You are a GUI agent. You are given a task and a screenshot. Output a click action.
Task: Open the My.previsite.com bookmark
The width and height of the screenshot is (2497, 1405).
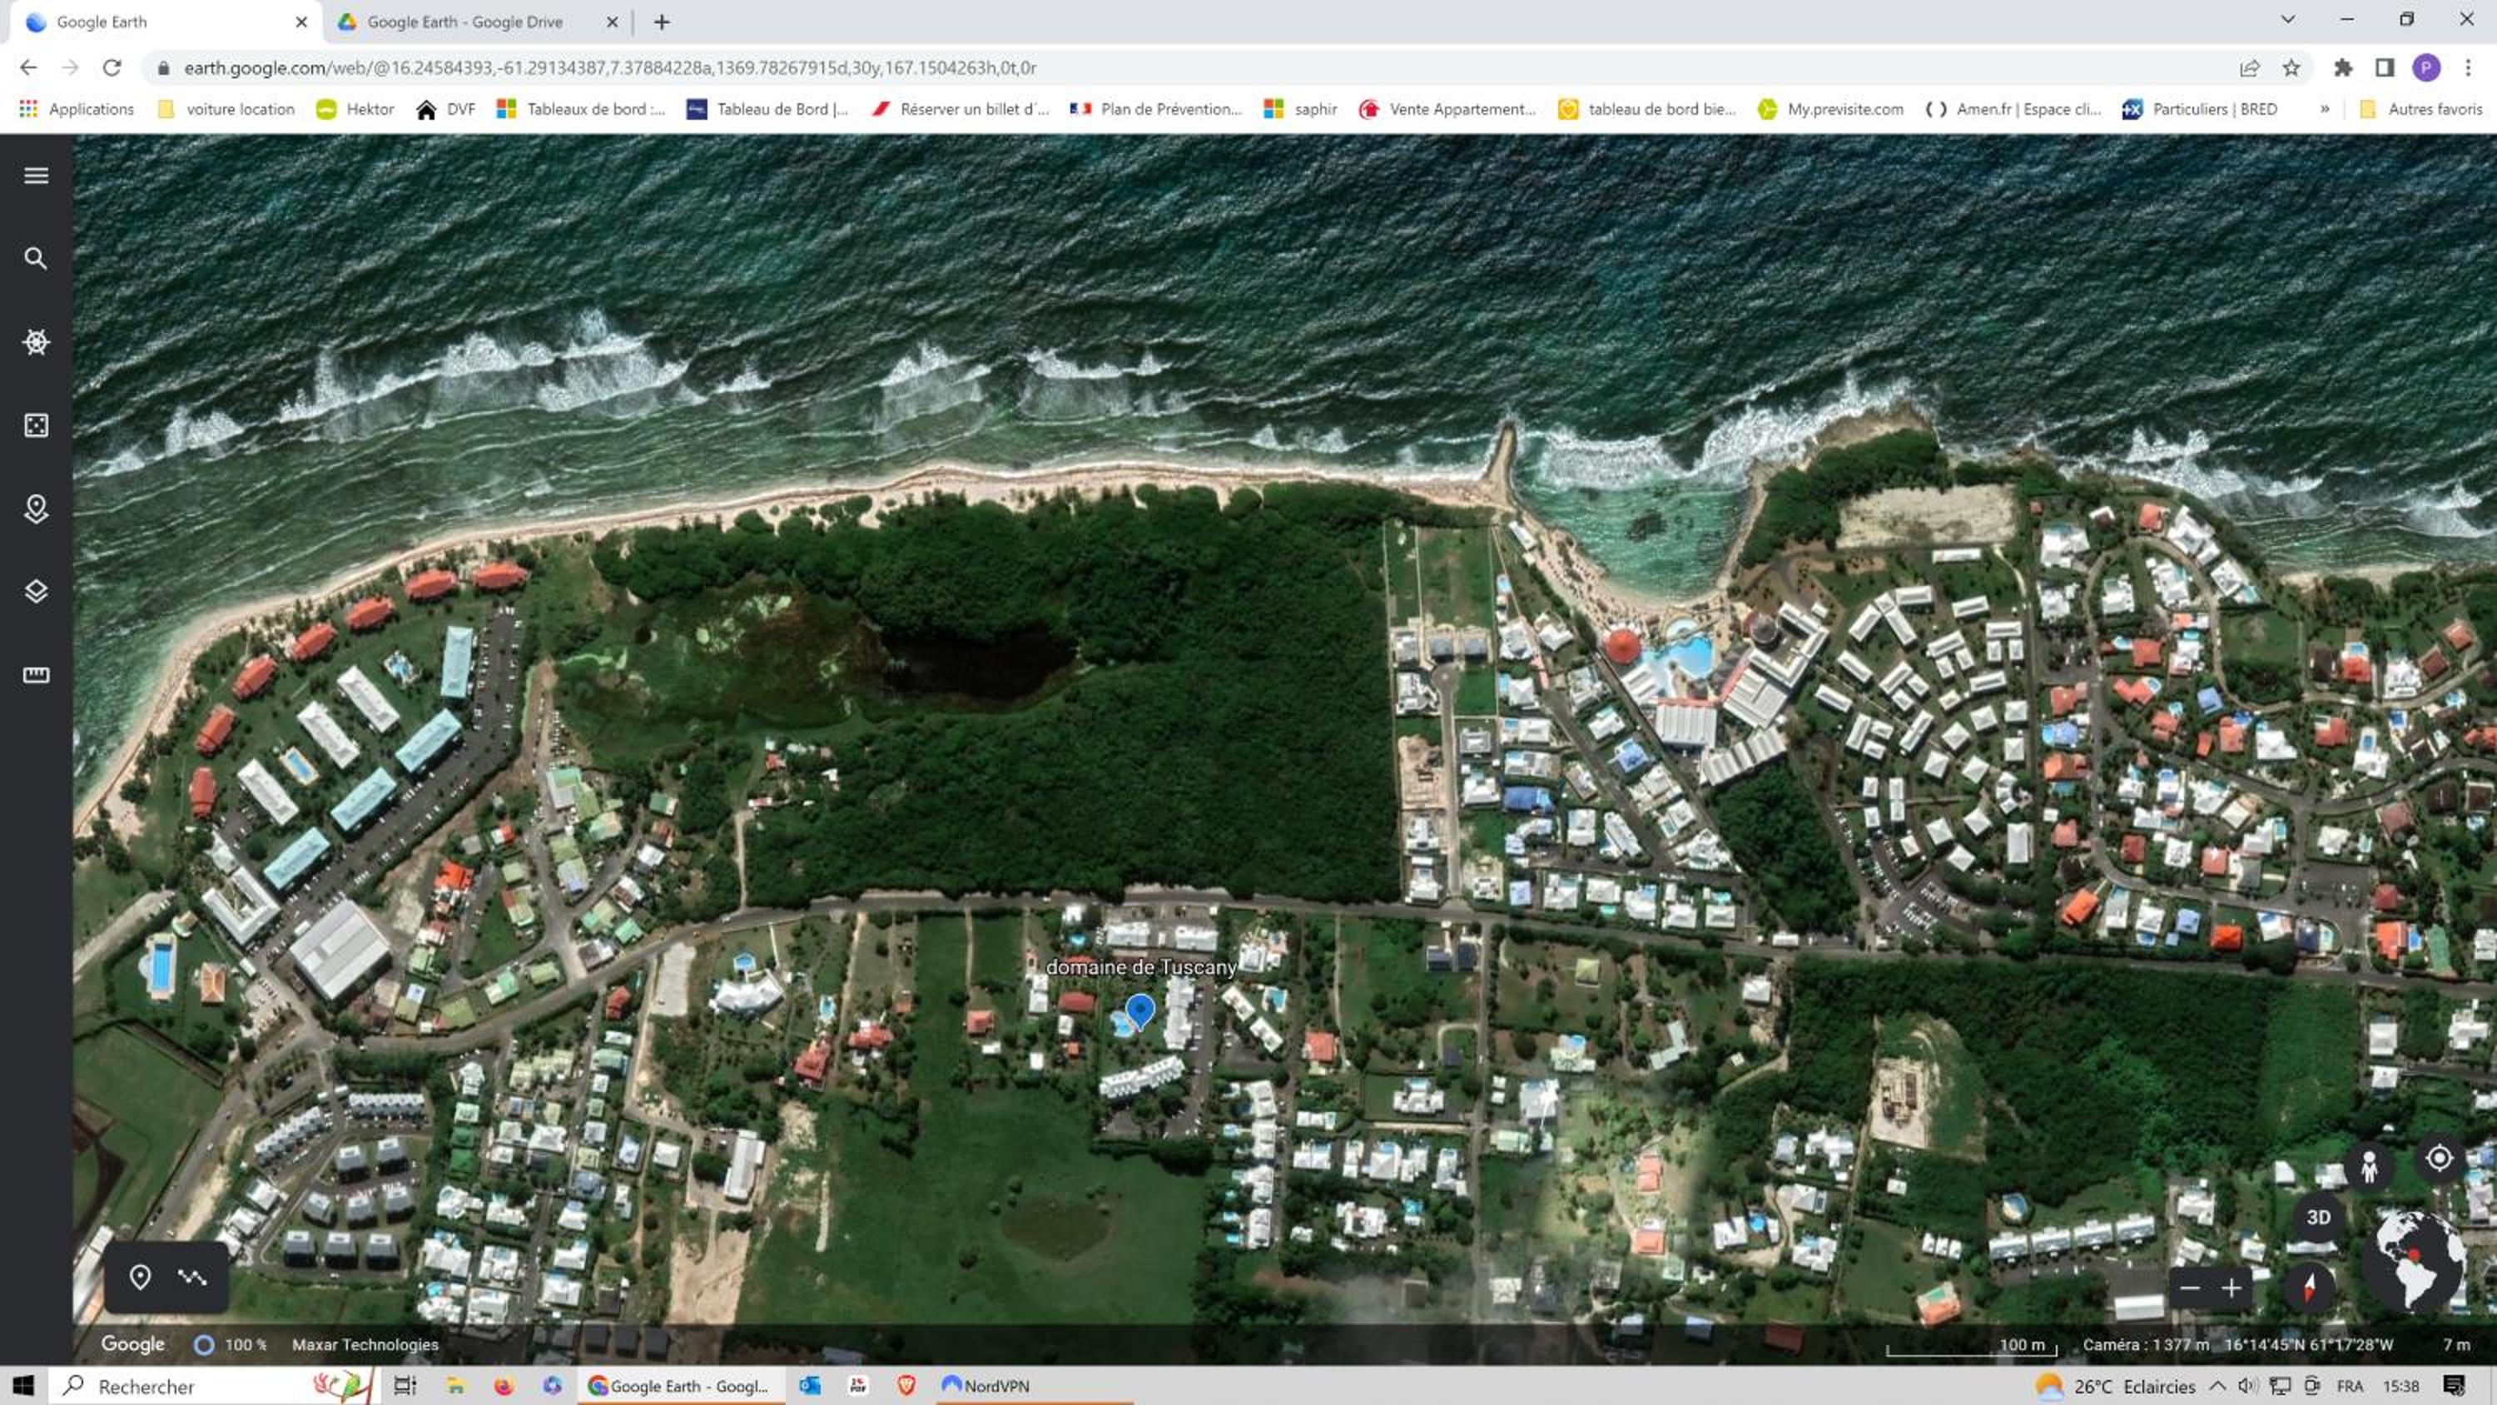tap(1831, 108)
